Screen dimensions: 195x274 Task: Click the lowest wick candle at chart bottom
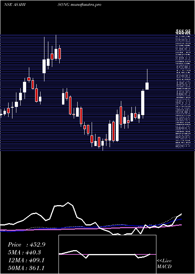(x=103, y=144)
